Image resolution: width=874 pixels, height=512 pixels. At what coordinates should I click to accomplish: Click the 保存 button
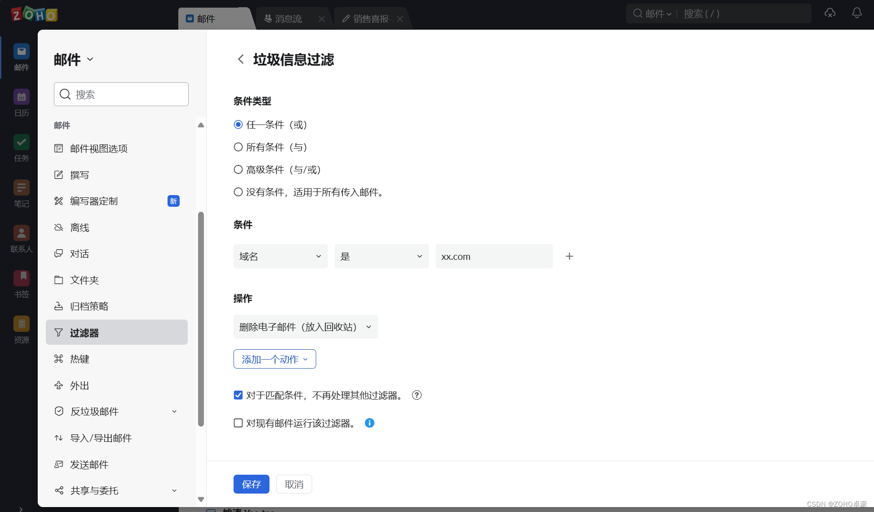pos(251,484)
